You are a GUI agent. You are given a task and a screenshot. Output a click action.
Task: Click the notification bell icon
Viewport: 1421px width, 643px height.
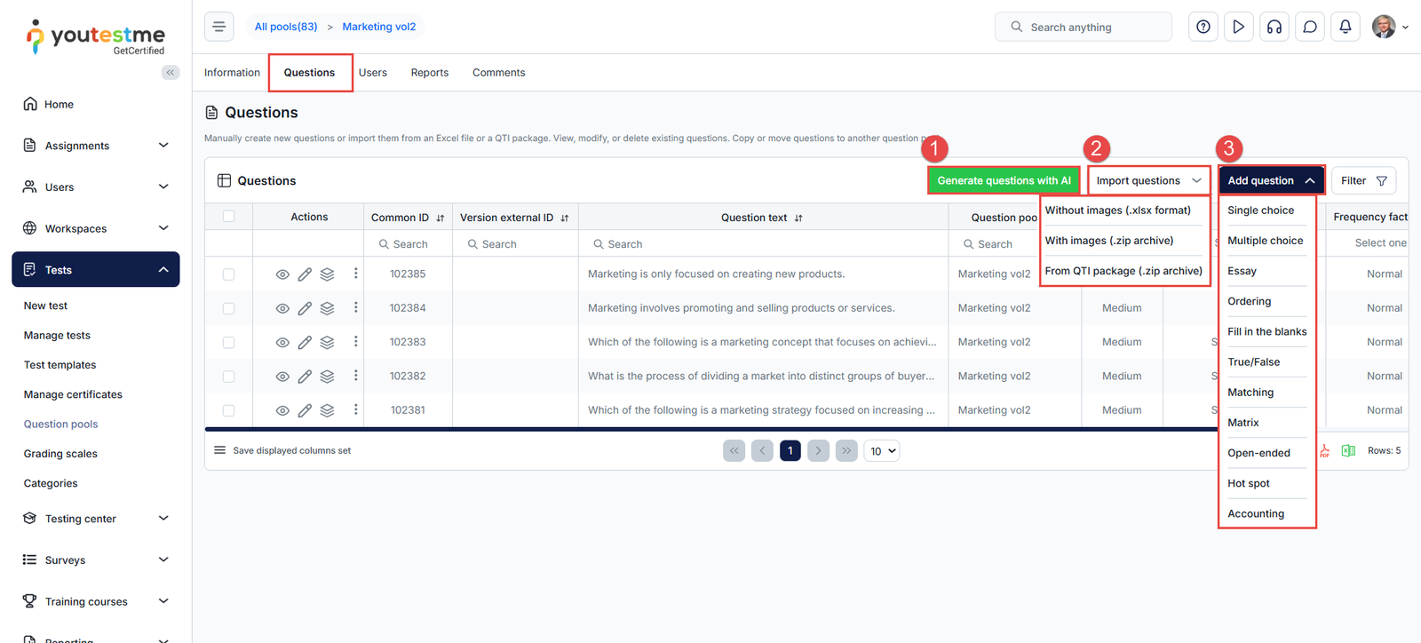1345,27
